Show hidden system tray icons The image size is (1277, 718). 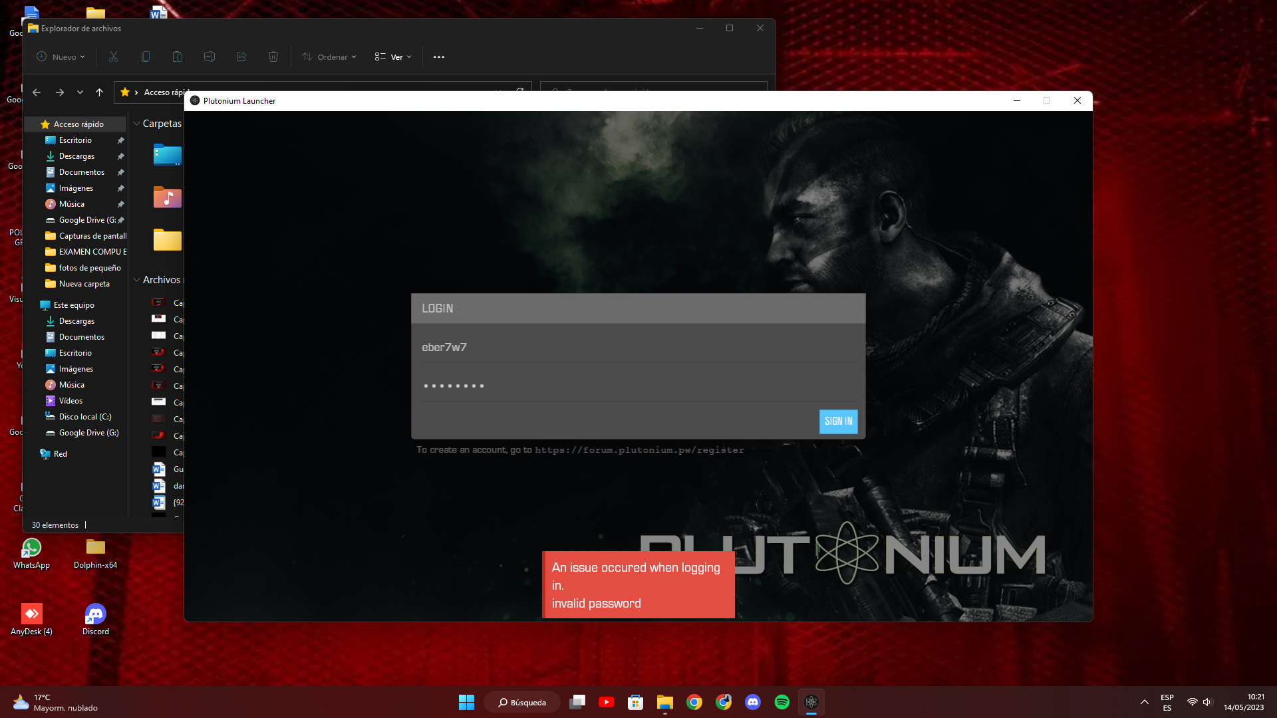point(1145,702)
